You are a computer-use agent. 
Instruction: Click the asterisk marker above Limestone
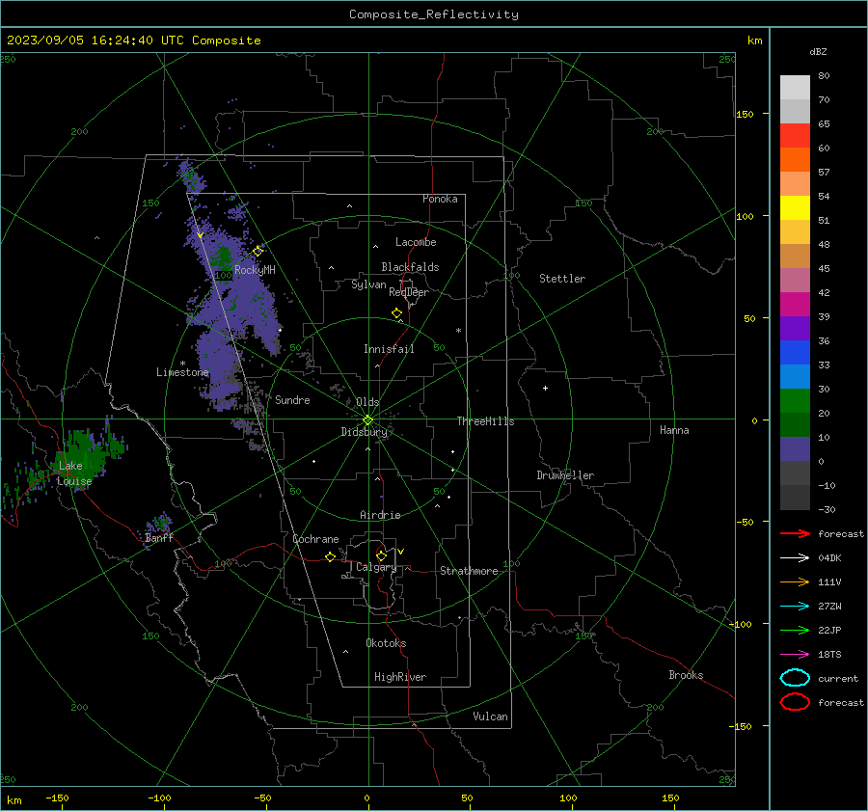tap(182, 364)
